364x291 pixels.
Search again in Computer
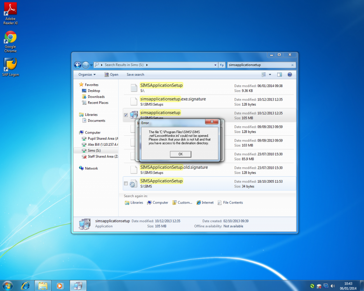click(157, 203)
